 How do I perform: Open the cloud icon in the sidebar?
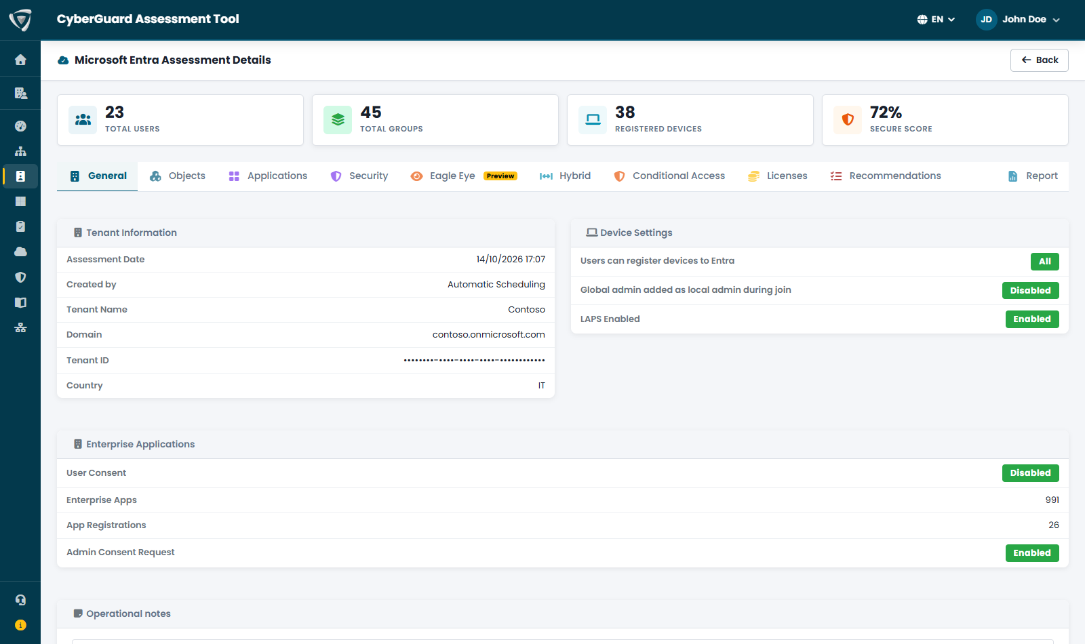pyautogui.click(x=20, y=251)
